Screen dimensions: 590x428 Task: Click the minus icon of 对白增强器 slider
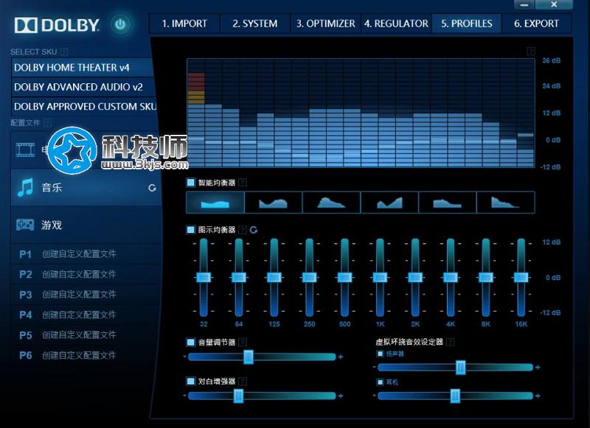185,396
